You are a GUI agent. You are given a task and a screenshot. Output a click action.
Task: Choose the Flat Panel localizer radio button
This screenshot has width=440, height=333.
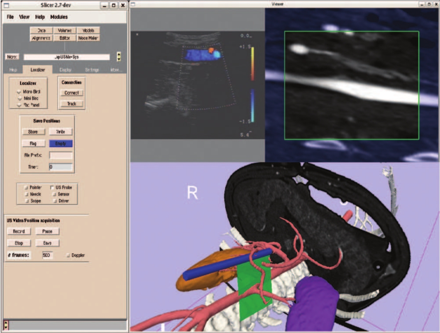tap(19, 105)
